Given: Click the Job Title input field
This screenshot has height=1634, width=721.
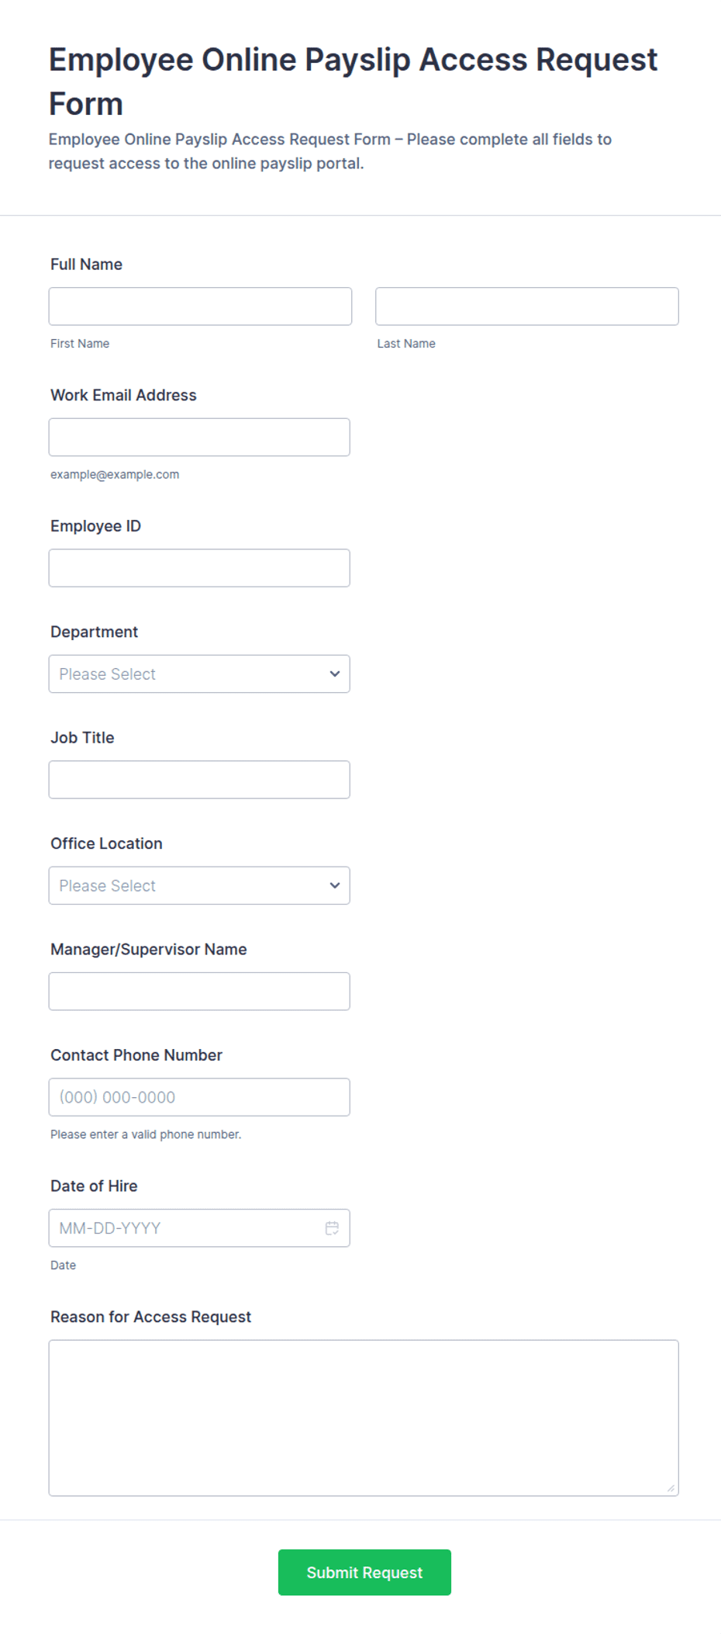Looking at the screenshot, I should click(x=199, y=780).
